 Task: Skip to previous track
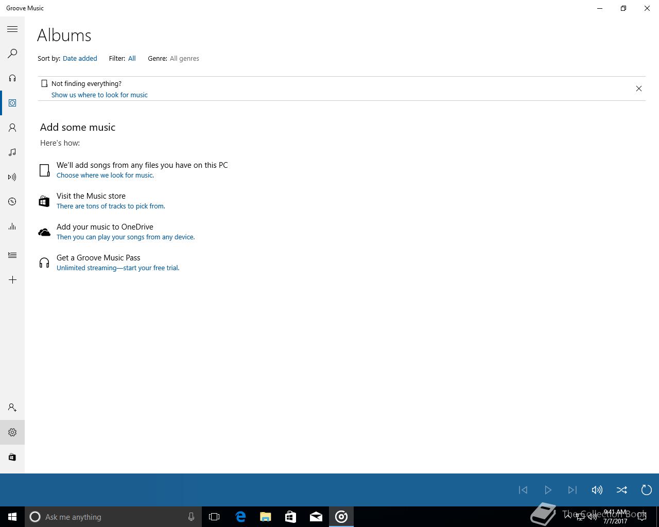(523, 490)
